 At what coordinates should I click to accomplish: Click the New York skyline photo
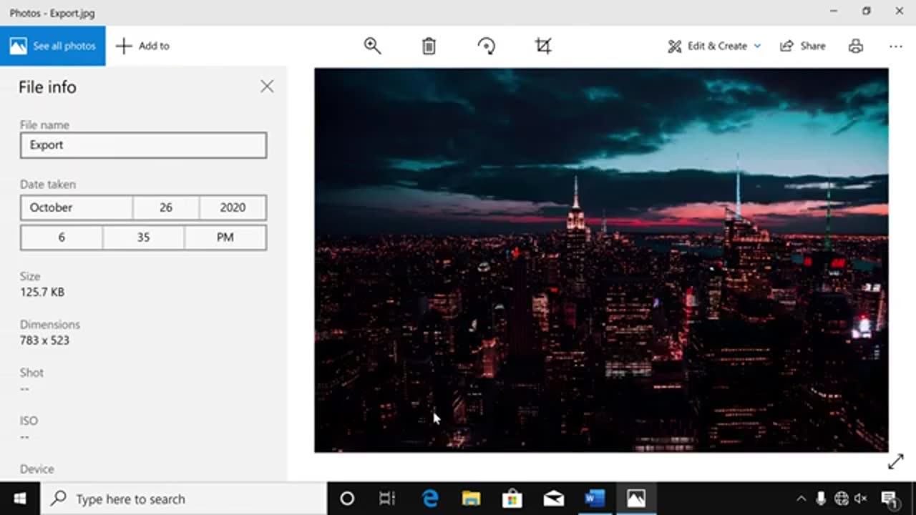(x=601, y=260)
